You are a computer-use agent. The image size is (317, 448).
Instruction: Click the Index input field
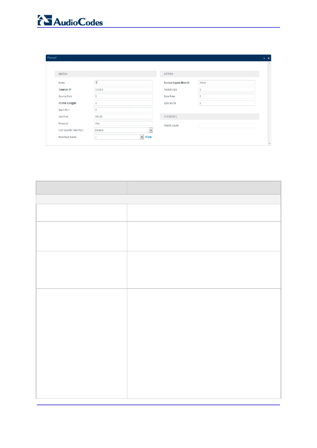[123, 83]
